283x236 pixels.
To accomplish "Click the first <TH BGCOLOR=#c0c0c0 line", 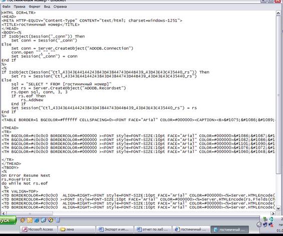I will pyautogui.click(x=138, y=136).
